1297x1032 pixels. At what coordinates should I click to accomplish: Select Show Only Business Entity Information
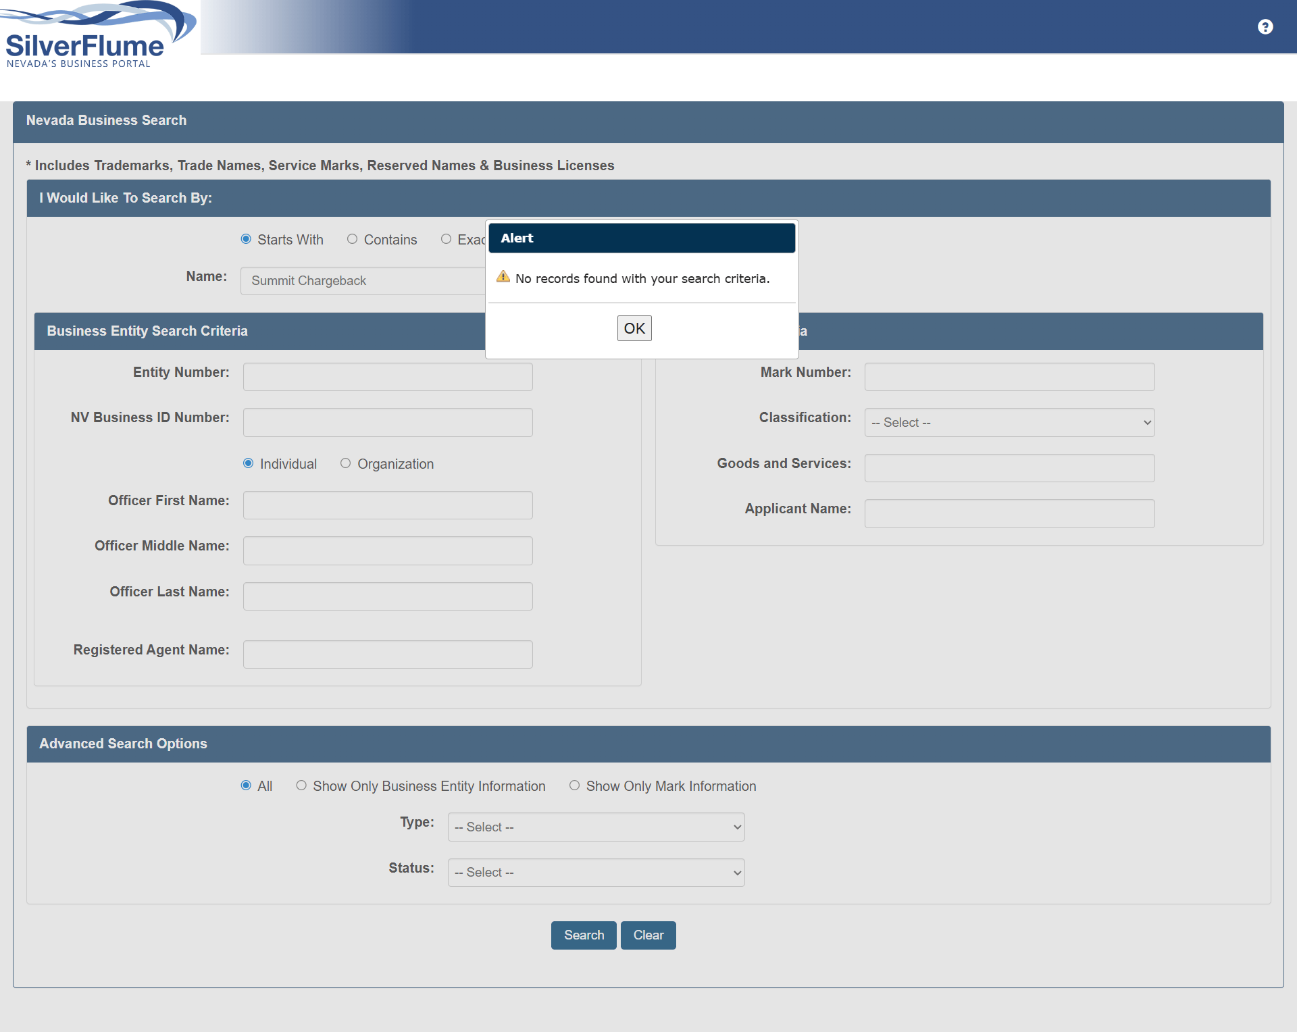(x=301, y=785)
